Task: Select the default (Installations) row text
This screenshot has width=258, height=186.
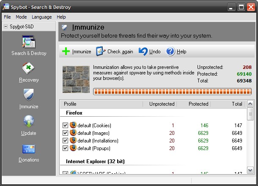Action: click(98, 141)
